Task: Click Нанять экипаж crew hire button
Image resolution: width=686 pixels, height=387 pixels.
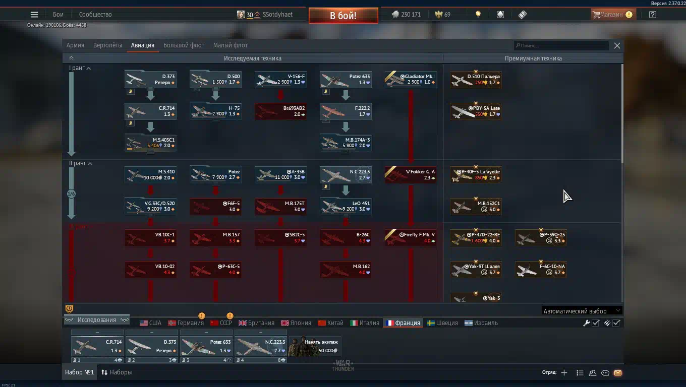Action: (315, 347)
